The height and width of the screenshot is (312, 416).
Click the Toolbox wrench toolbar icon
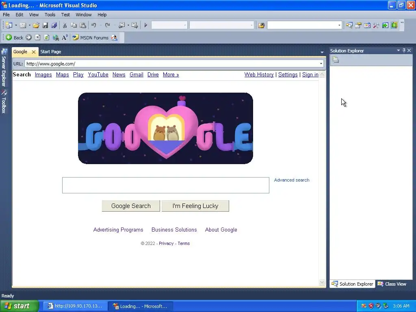376,25
